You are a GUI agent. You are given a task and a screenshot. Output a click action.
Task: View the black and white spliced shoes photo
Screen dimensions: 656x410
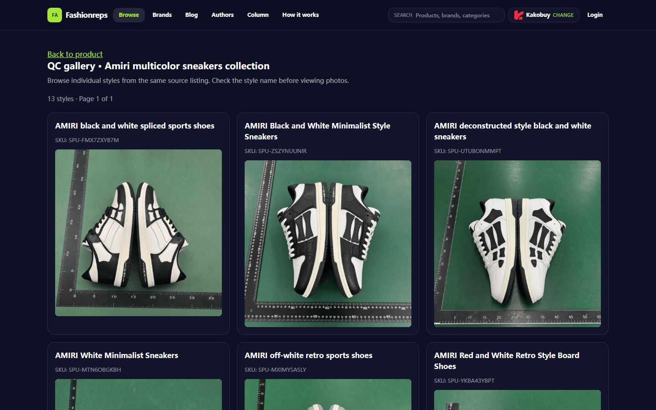pos(138,233)
